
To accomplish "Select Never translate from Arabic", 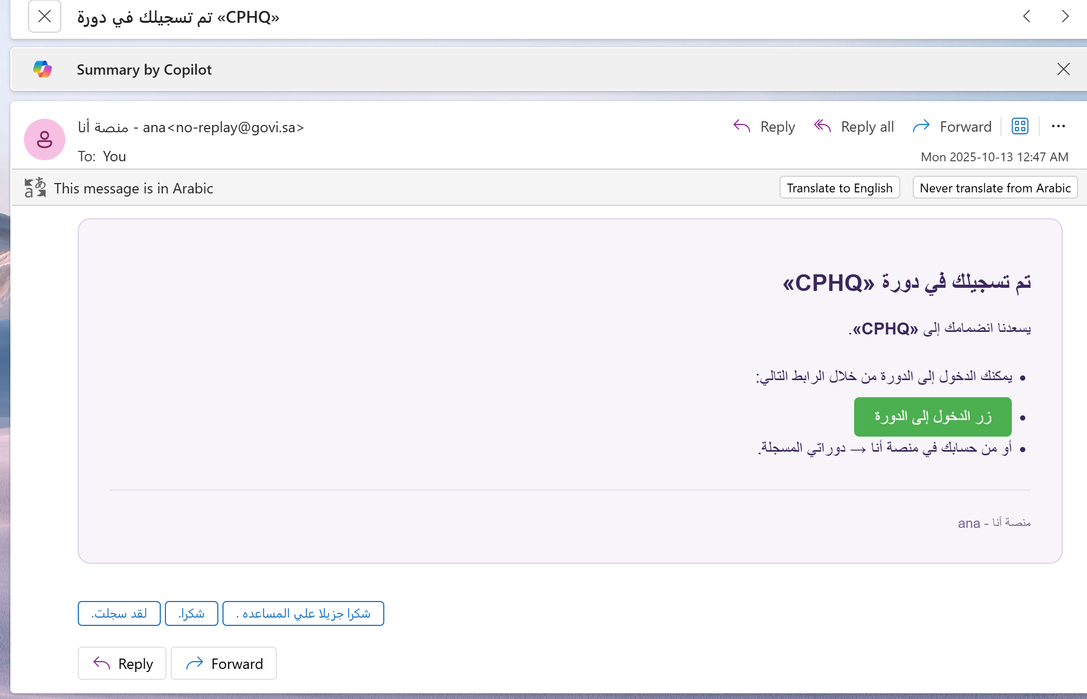I will click(x=995, y=188).
